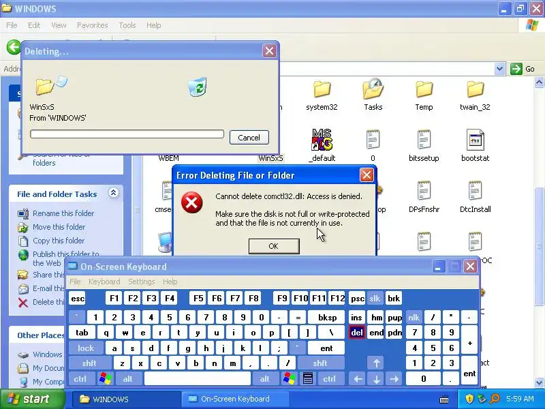
Task: Click the bksp key on keyboard
Action: (327, 317)
